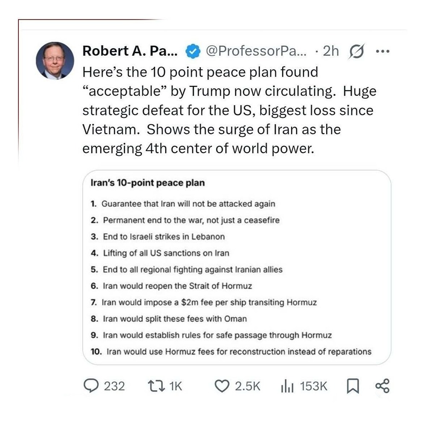Open the three-dot more options menu
This screenshot has width=427, height=427.
tap(382, 51)
